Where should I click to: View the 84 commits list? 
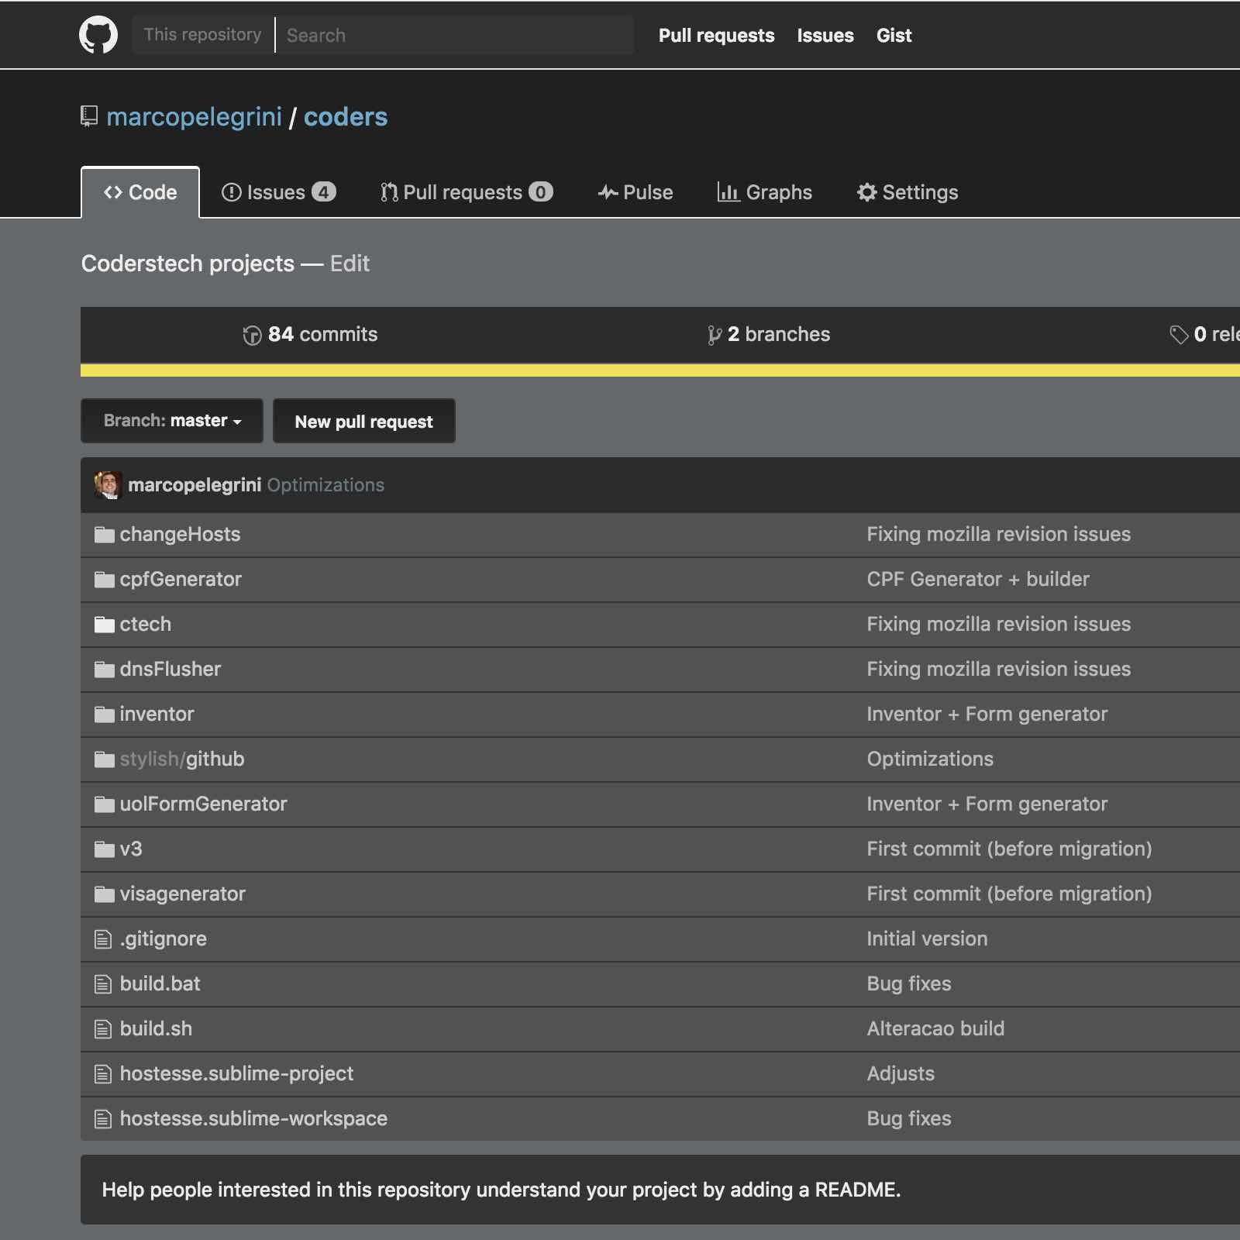pyautogui.click(x=310, y=335)
